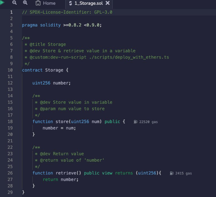
Task: Open the Home tab
Action: 45,3
